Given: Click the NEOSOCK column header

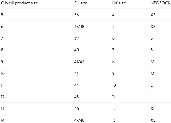Looking at the screenshot, I should [160, 3].
